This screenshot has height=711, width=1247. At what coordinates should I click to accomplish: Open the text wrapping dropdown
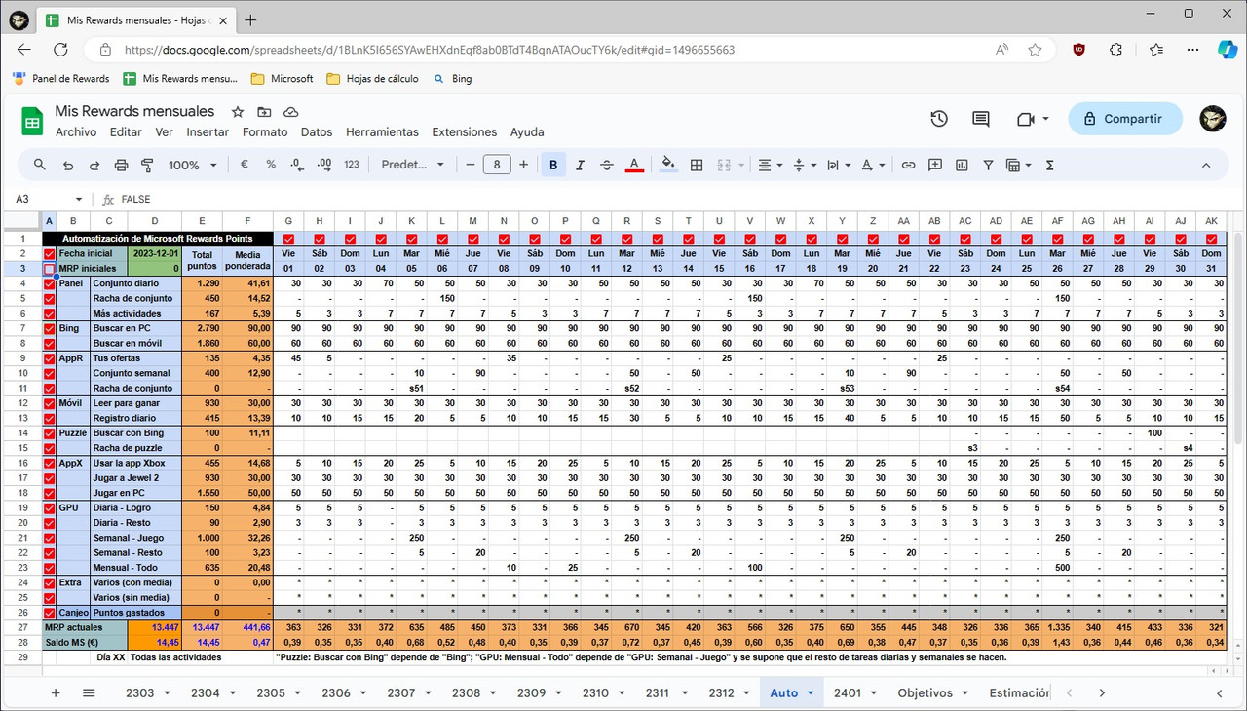click(839, 165)
